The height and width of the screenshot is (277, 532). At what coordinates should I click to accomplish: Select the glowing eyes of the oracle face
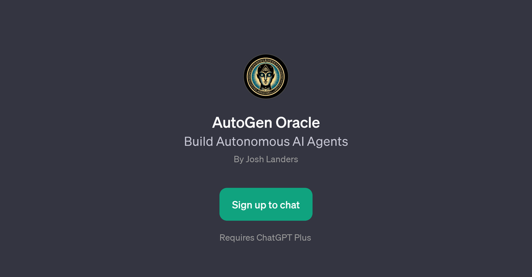(265, 75)
